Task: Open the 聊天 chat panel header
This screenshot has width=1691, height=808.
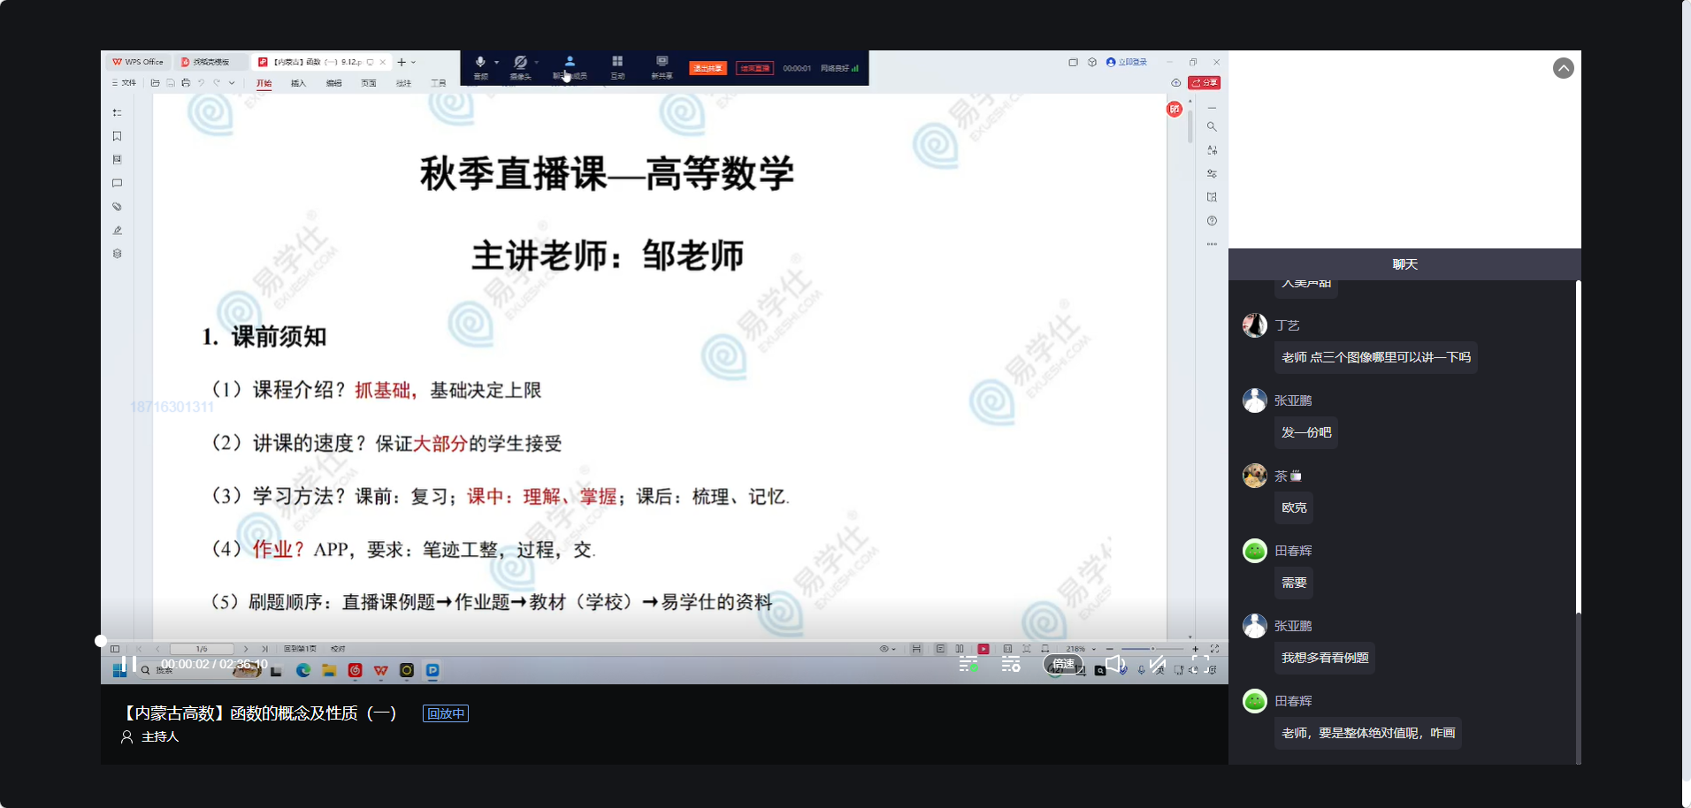Action: tap(1404, 264)
